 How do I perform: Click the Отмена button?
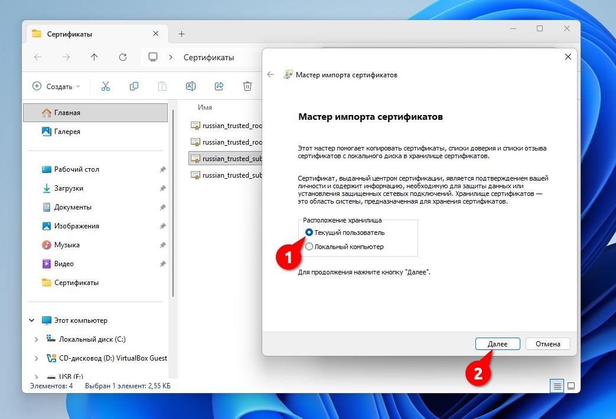(547, 344)
